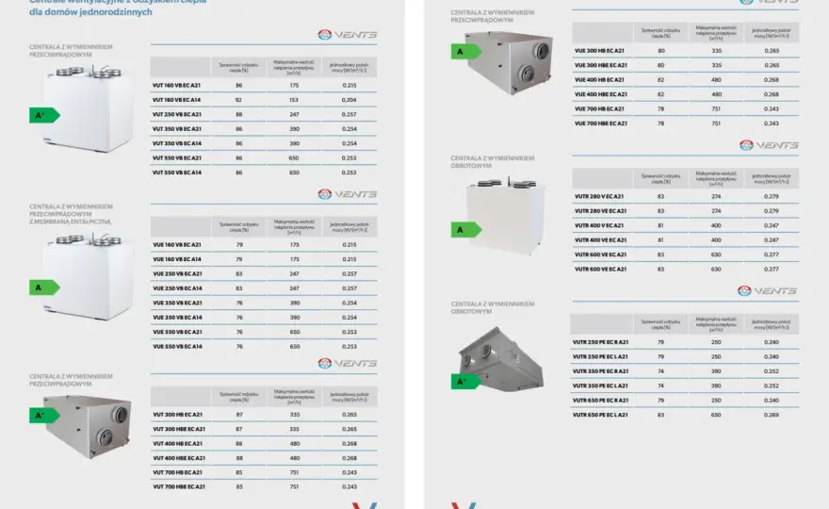This screenshot has height=509, width=829.
Task: Click the Vents logo above VUTR 280 table
Action: (x=769, y=145)
